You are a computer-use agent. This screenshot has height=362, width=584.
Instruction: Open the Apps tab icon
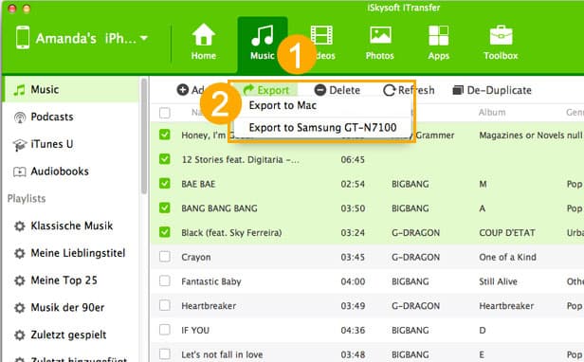(x=438, y=35)
